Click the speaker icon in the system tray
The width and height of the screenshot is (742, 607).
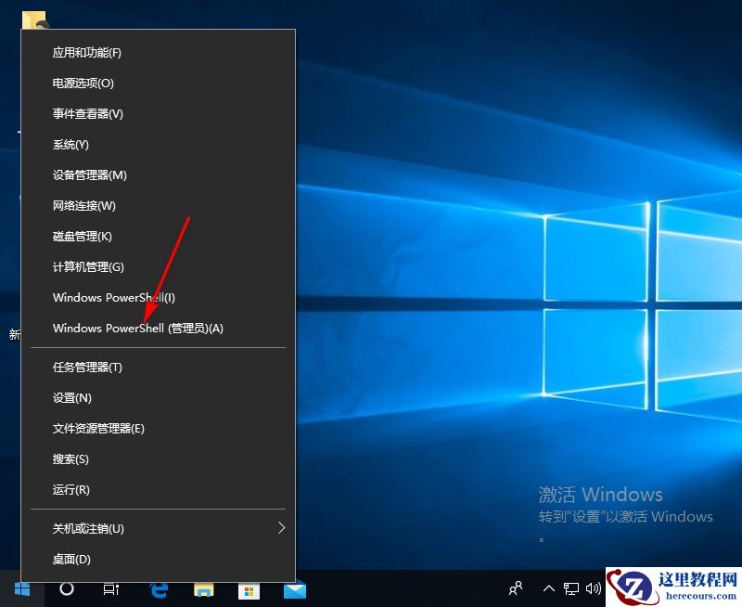click(594, 588)
